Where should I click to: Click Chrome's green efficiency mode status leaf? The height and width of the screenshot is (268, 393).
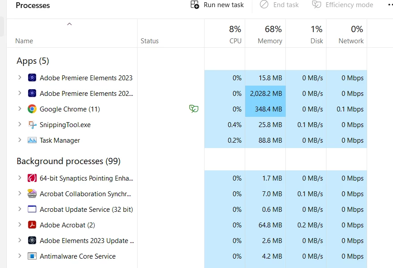194,109
